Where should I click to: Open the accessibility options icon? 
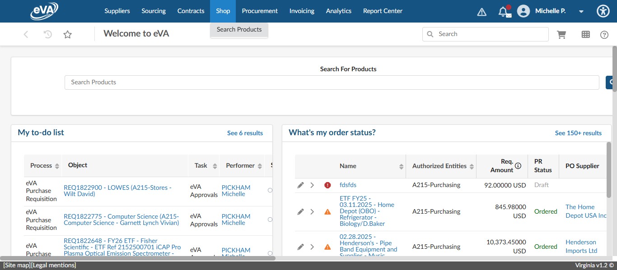click(x=603, y=11)
